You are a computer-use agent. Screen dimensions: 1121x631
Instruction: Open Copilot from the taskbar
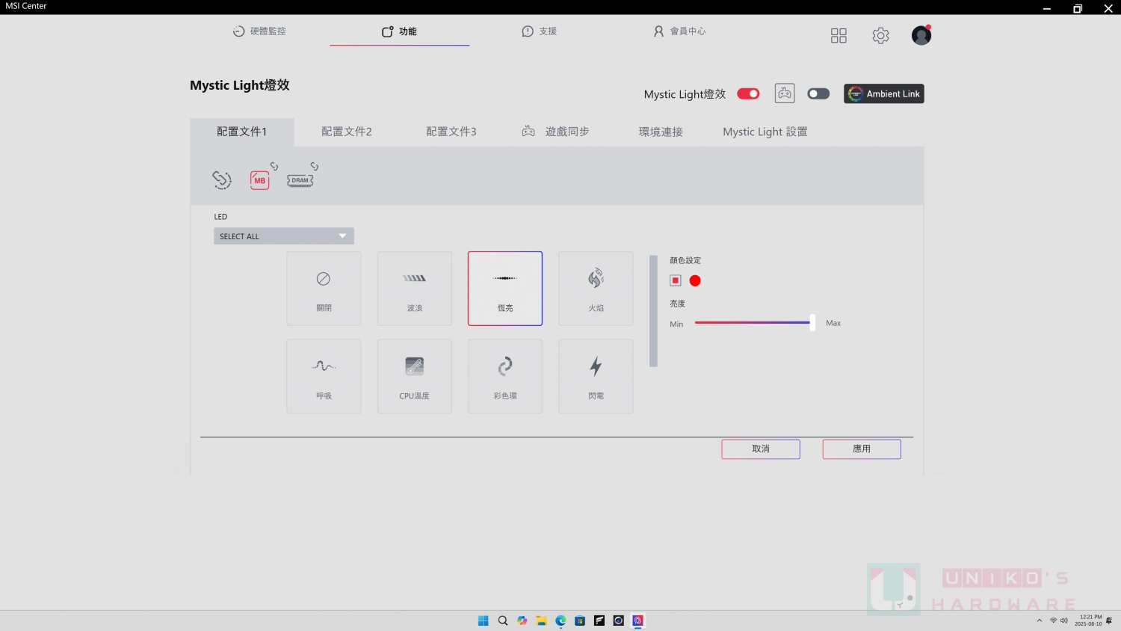(x=522, y=621)
